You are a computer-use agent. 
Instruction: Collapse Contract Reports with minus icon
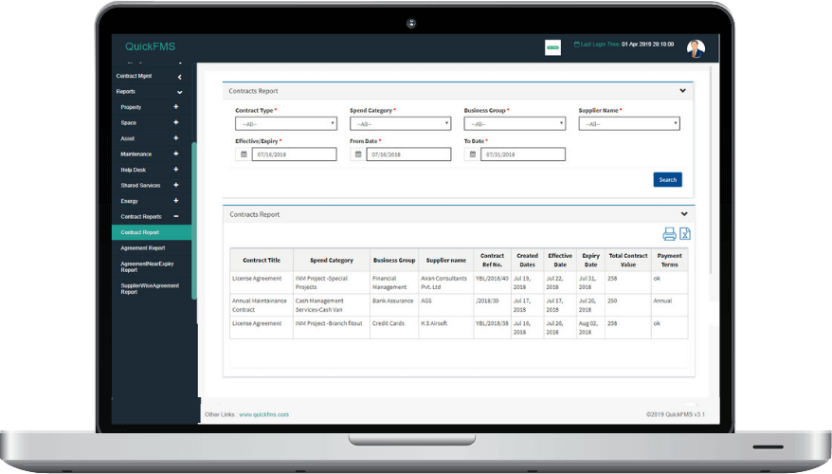[175, 216]
